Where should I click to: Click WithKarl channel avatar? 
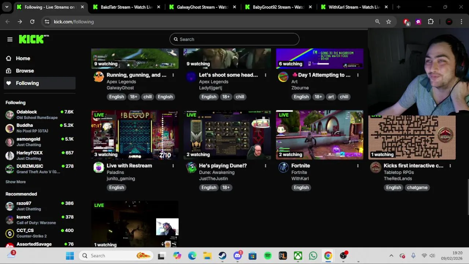click(x=283, y=168)
